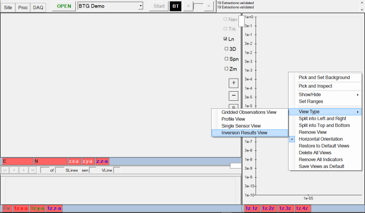Toggle Horizontal Orientation checked item
Image resolution: width=365 pixels, height=213 pixels.
325,139
